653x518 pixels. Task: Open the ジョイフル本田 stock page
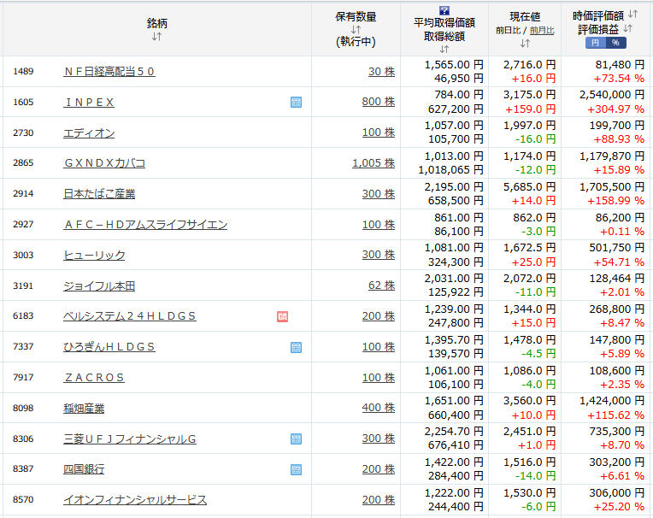click(x=99, y=286)
